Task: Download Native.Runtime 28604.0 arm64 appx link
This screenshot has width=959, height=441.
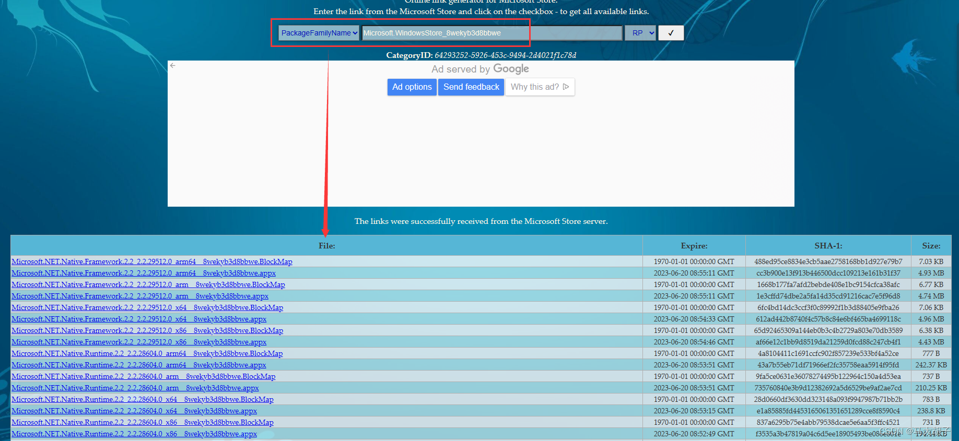Action: tap(139, 365)
